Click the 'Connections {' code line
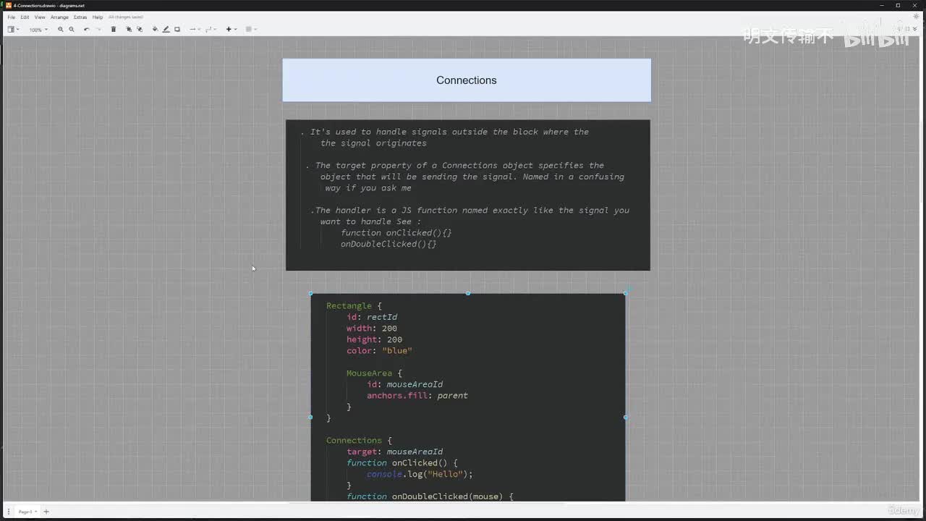926x521 pixels. [359, 441]
